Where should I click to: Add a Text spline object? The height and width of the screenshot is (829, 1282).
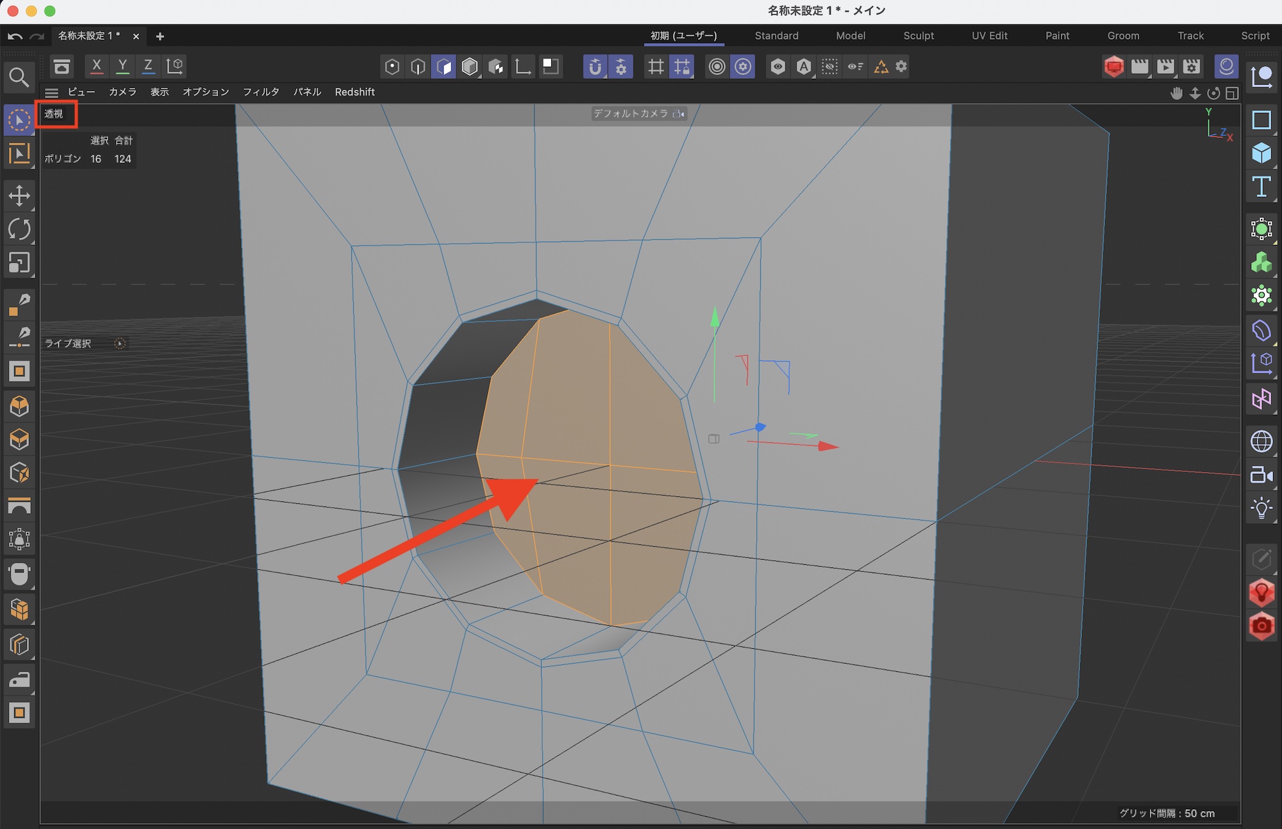pos(1261,187)
